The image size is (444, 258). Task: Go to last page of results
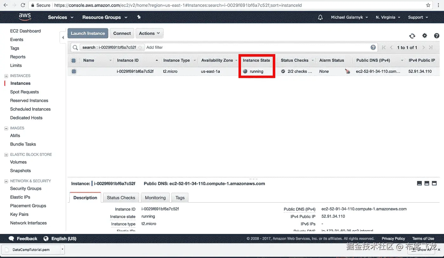click(431, 47)
